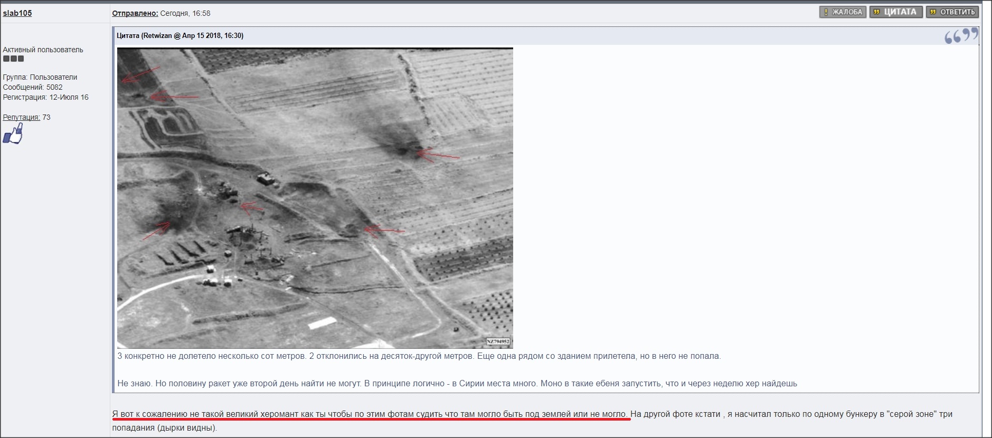992x438 pixels.
Task: Open slab105 user profile link
Action: 17,13
